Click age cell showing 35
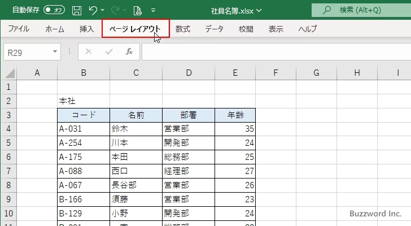 (235, 129)
